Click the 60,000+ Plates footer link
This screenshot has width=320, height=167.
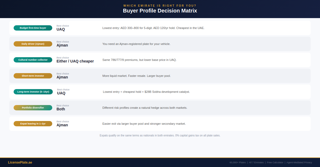tap(238, 162)
